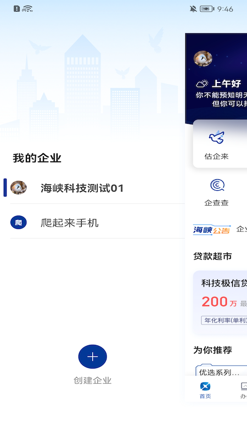Tap the 优选系列 recommendation card
This screenshot has width=247, height=440.
221,370
